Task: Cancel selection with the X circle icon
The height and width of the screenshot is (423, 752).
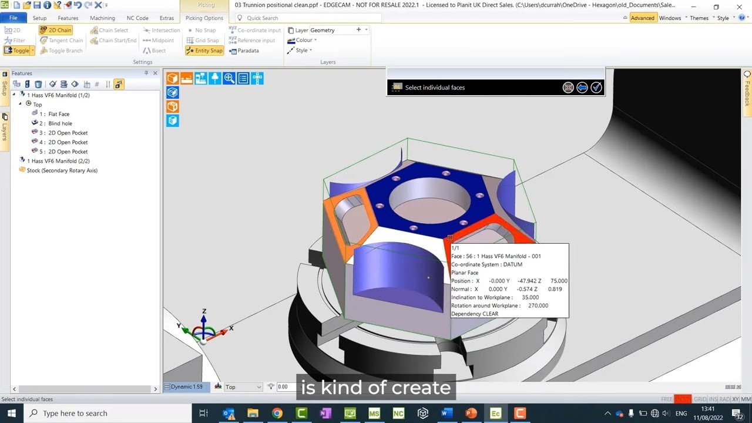Action: [568, 88]
